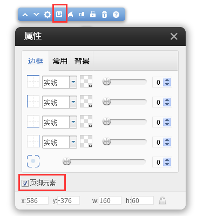Open help with the question mark icon

point(116,15)
